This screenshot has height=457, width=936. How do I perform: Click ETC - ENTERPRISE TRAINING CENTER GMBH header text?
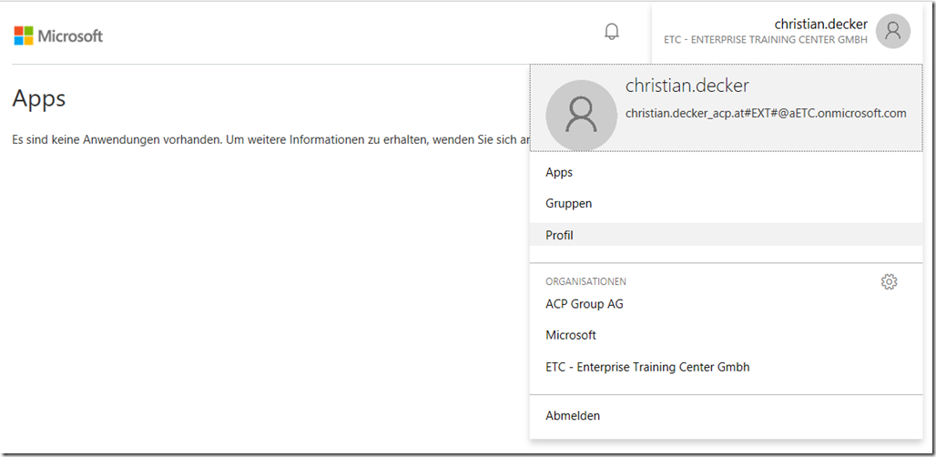(766, 40)
